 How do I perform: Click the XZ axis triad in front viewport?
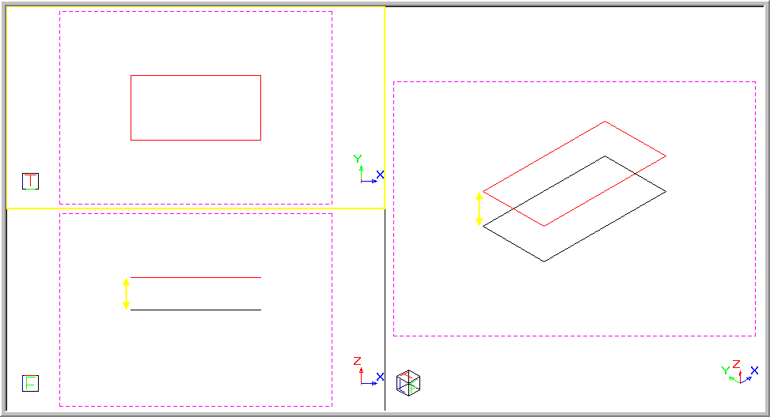click(x=367, y=373)
